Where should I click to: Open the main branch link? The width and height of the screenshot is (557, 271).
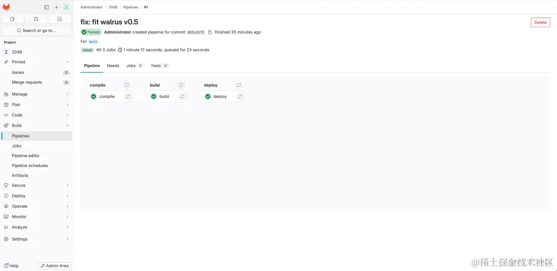click(93, 42)
